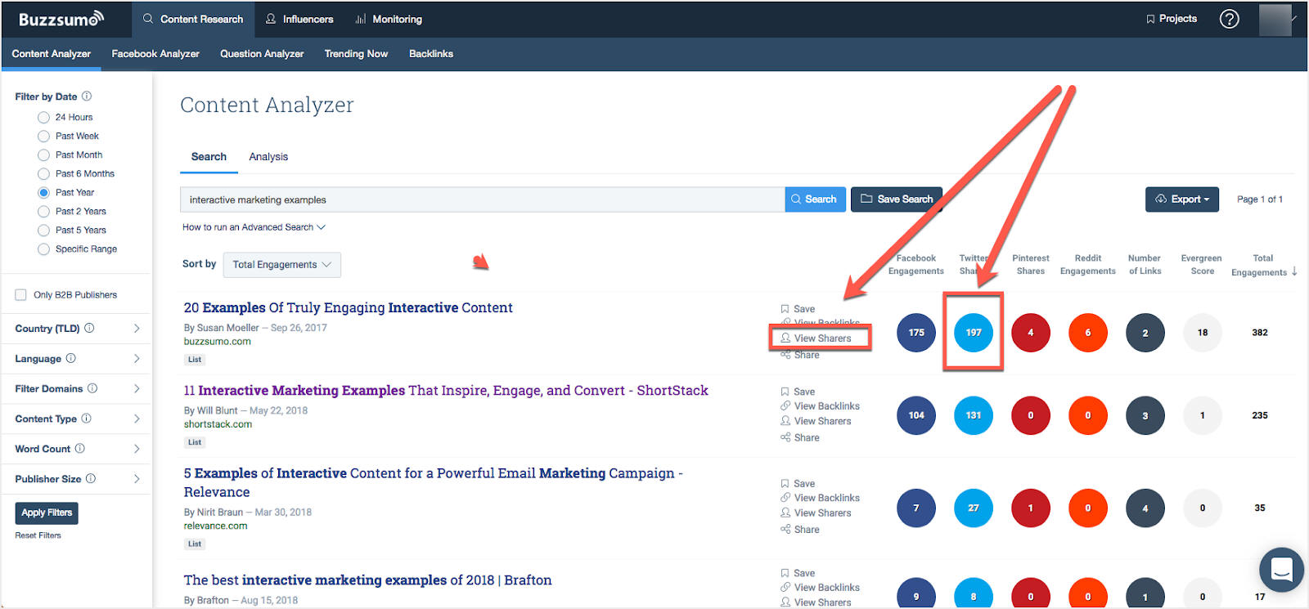
Task: Open Influencers in top navigation
Action: point(299,19)
